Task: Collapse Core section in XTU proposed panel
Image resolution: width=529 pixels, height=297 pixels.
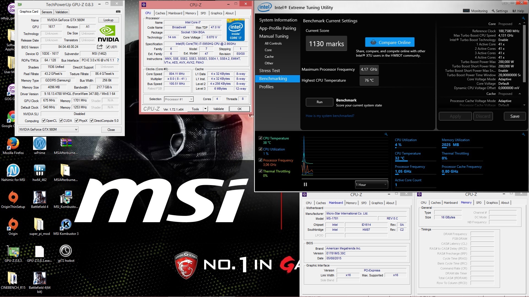Action: pos(520,24)
